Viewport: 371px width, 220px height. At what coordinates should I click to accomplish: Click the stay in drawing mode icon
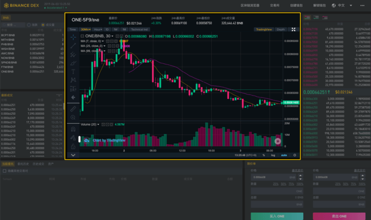73,138
